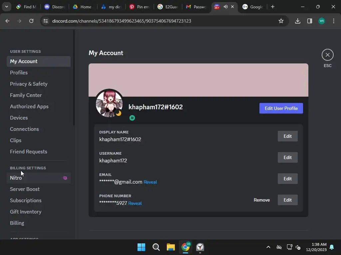Click Chrome icon in taskbar
This screenshot has width=341, height=255.
185,247
